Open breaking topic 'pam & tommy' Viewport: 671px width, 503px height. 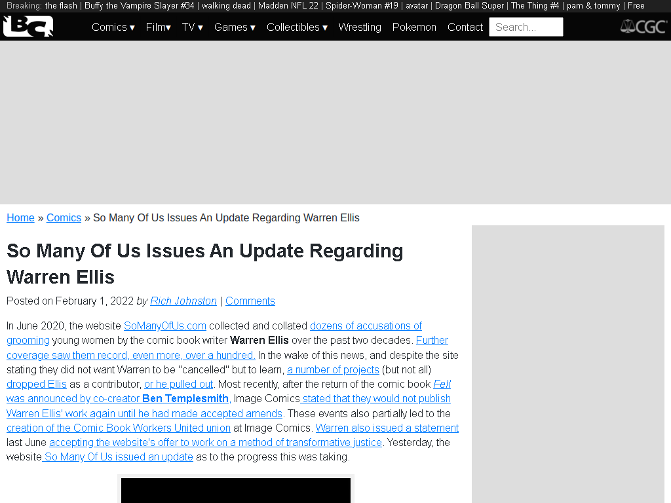[x=593, y=5]
